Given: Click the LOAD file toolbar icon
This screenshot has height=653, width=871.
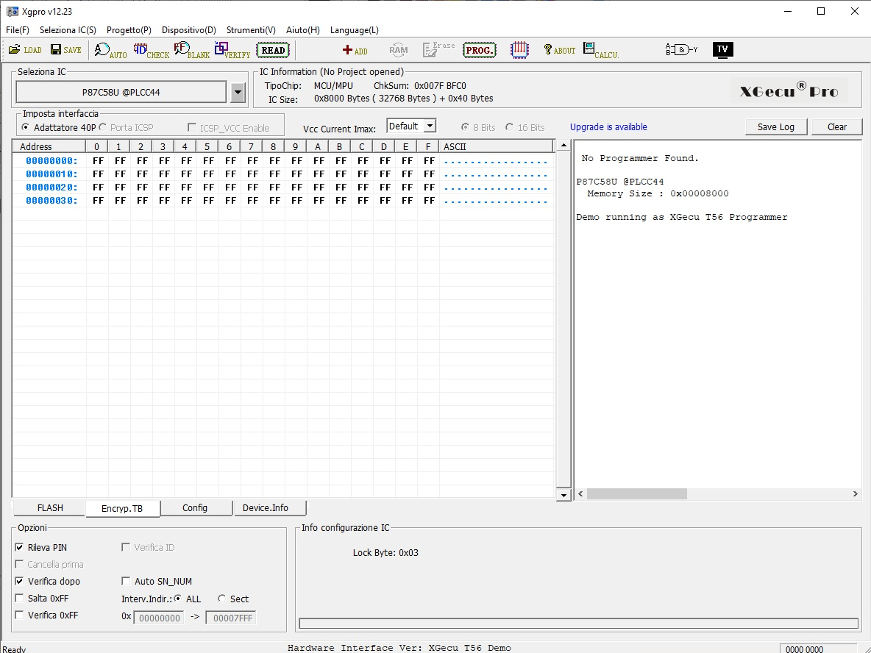Looking at the screenshot, I should coord(25,50).
